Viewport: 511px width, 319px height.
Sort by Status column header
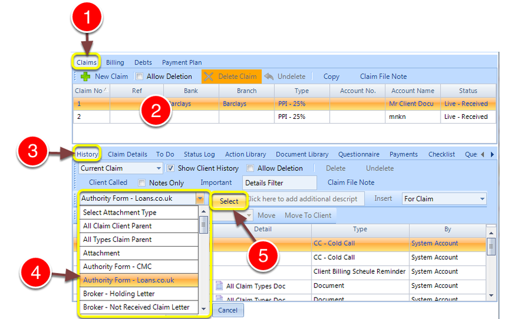[x=468, y=91]
